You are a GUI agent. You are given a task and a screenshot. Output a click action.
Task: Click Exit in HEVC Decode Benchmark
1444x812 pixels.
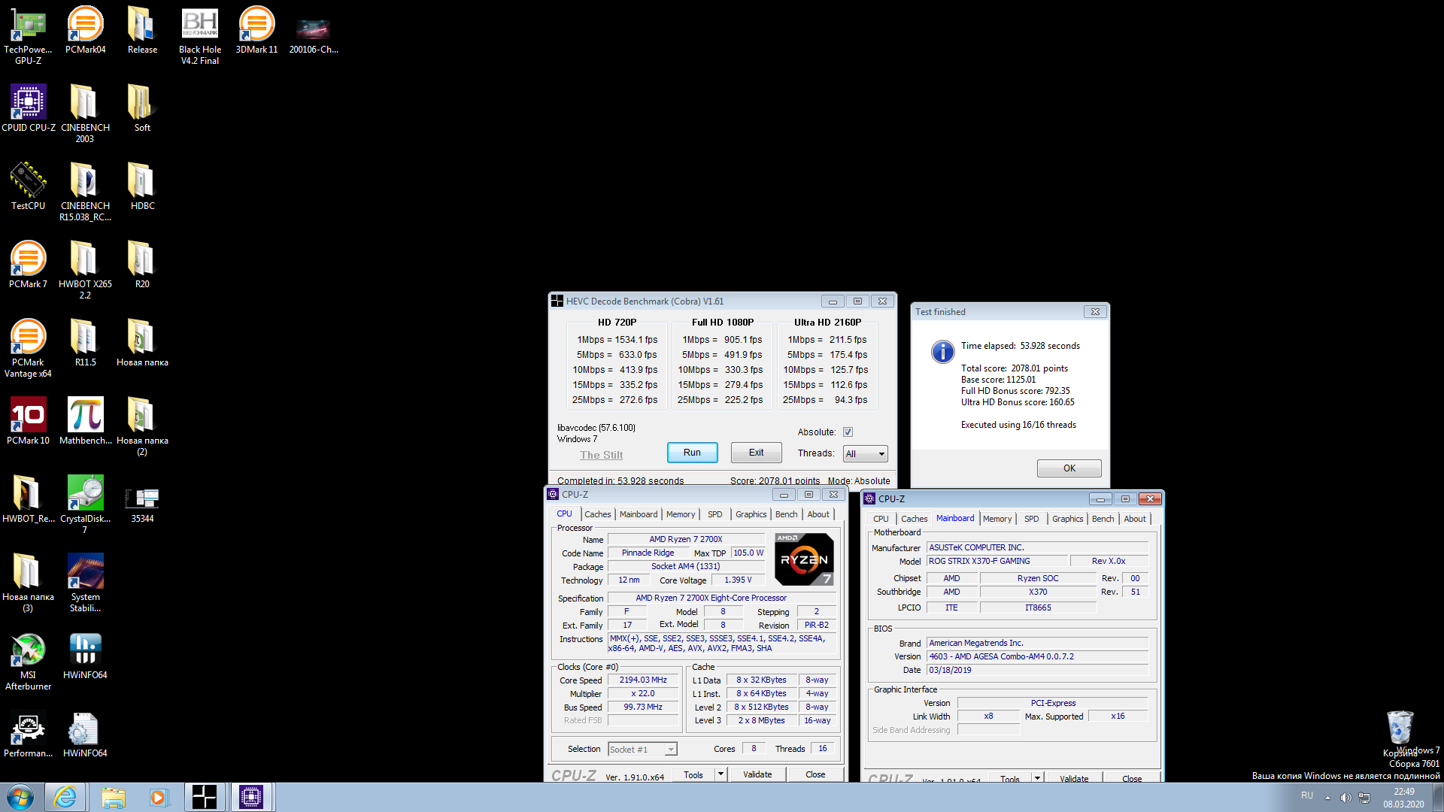(x=756, y=453)
